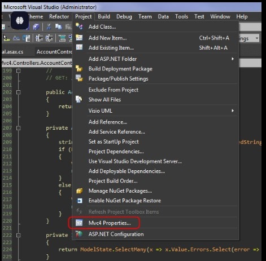Open the Mvc4.Controllers.AccountCont navigation dropdown

pyautogui.click(x=37, y=63)
